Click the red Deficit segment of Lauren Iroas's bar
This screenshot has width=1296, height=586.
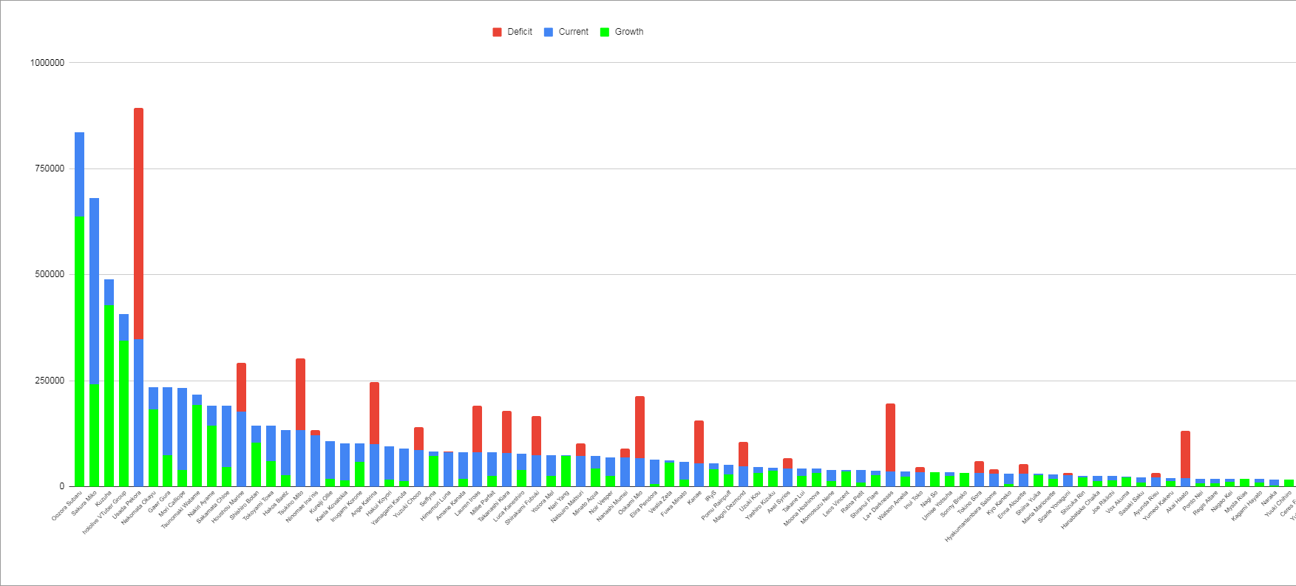(x=477, y=429)
